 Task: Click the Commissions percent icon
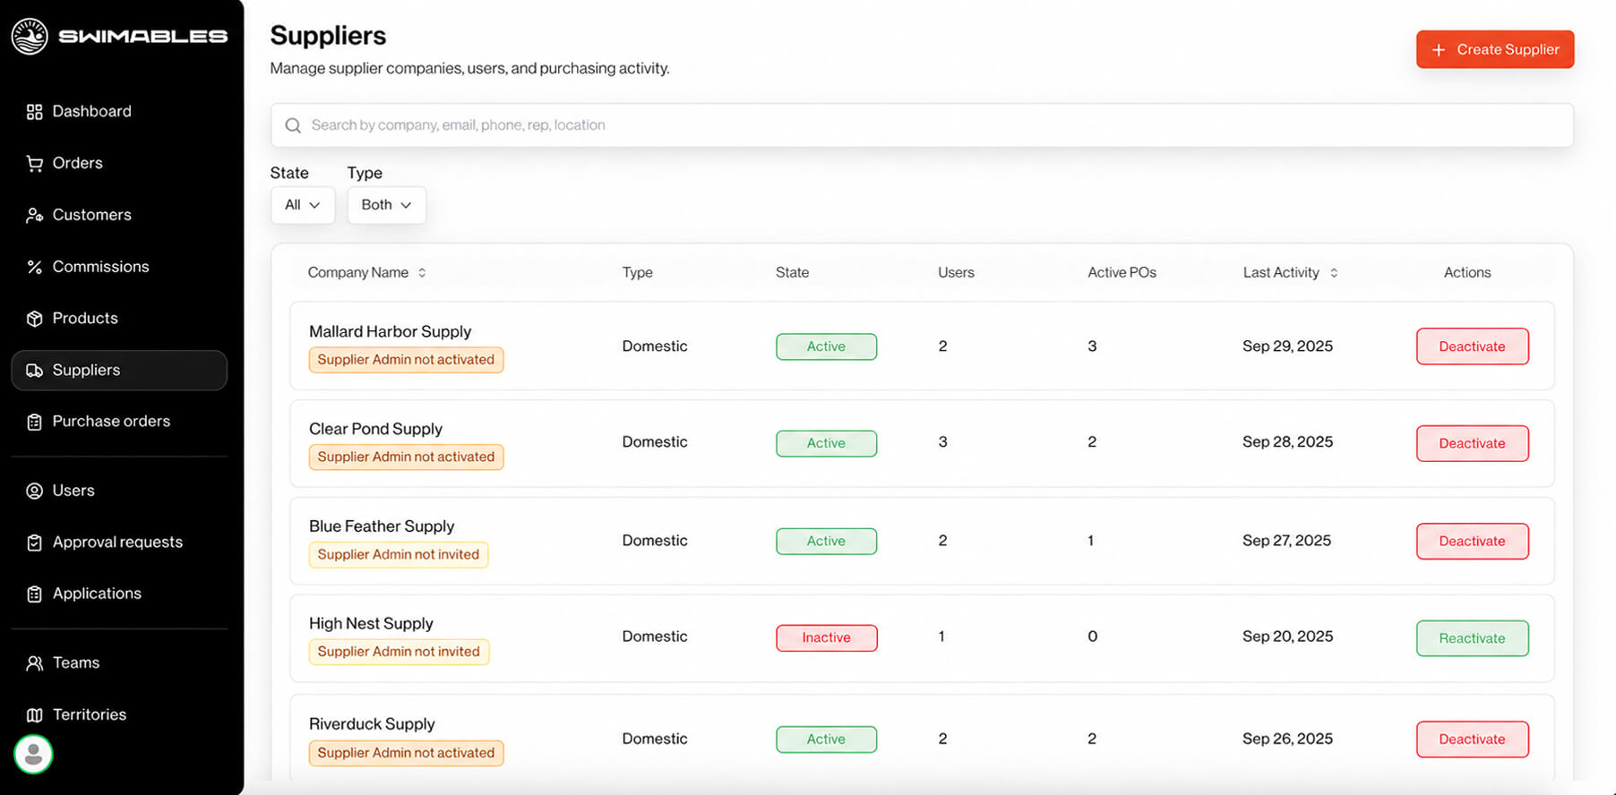point(34,267)
